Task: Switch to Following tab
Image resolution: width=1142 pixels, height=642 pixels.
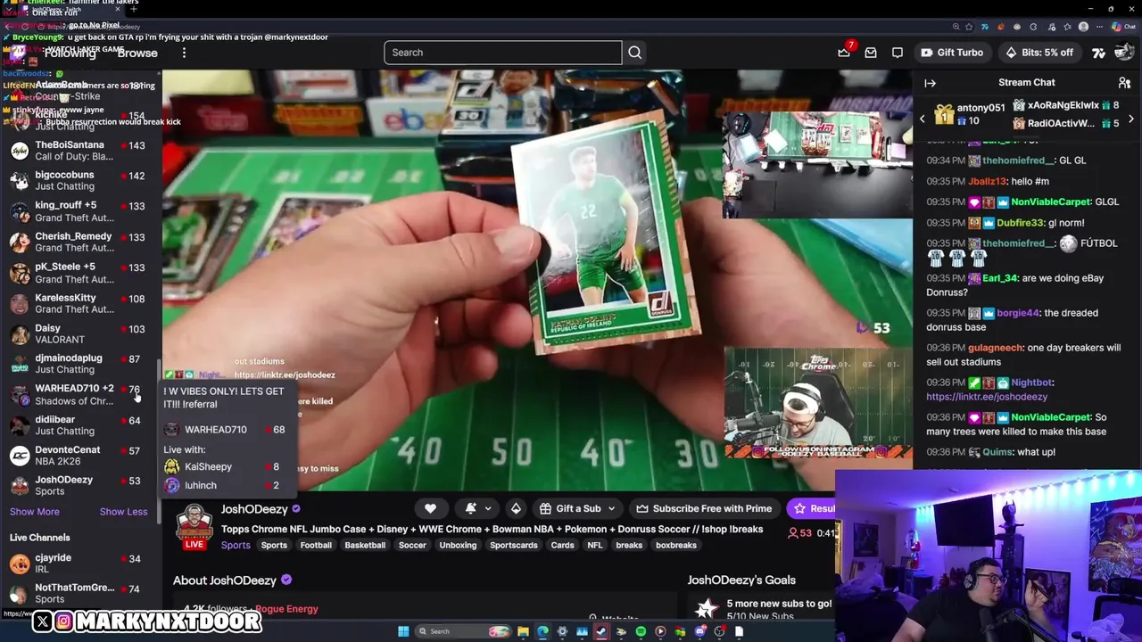Action: tap(70, 53)
